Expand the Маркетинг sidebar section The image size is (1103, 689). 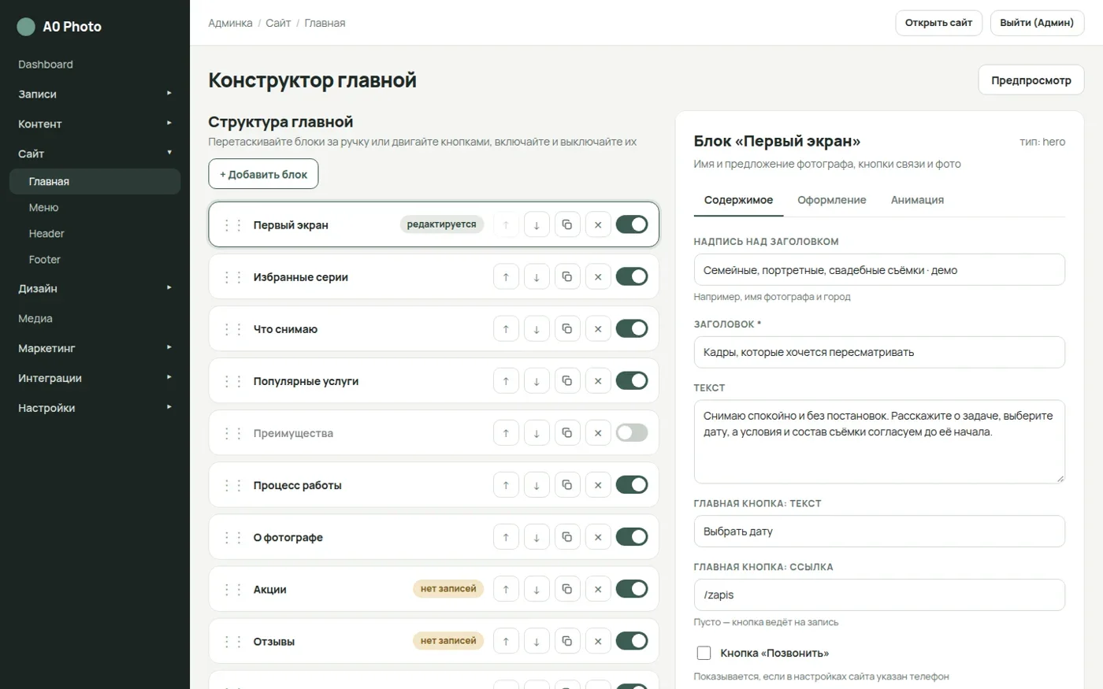tap(95, 348)
